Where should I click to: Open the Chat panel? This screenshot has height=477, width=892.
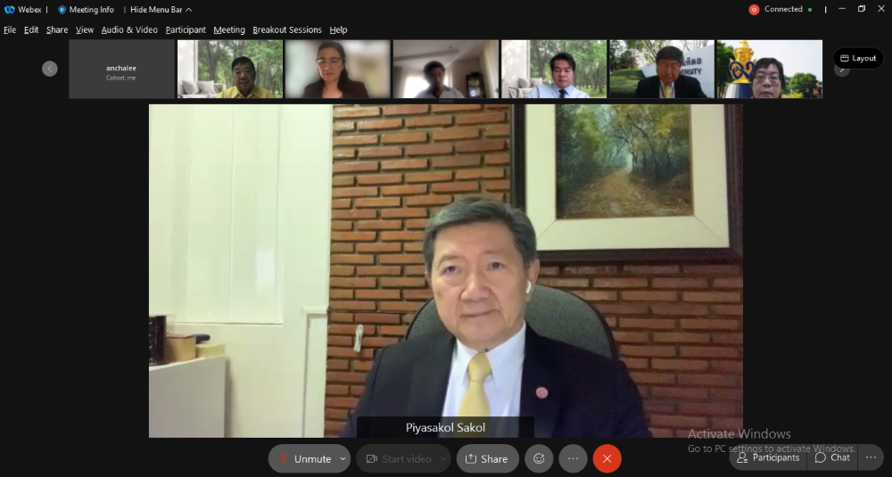pos(831,457)
